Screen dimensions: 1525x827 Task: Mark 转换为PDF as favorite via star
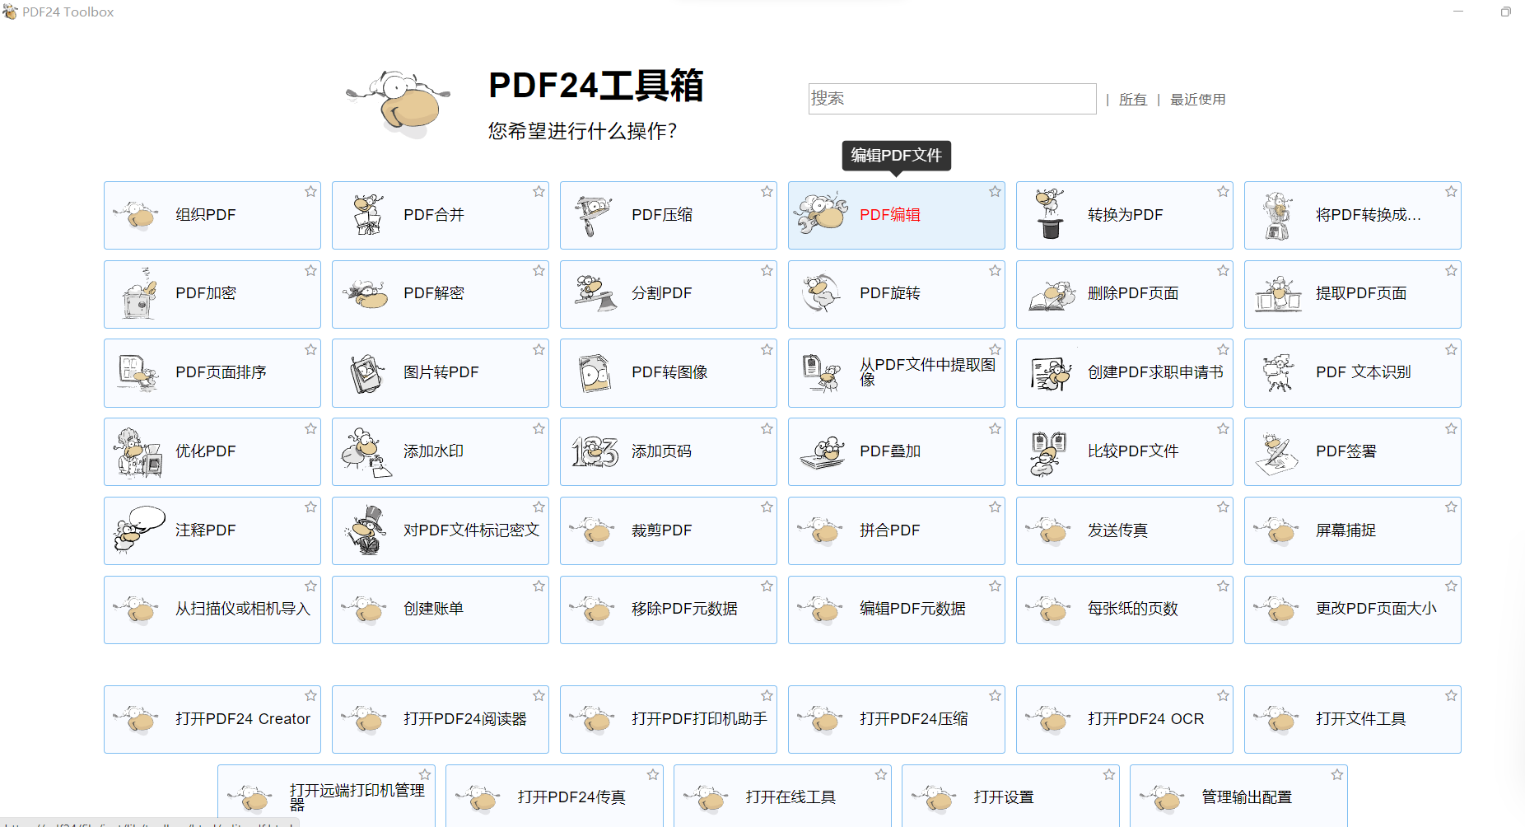point(1223,192)
